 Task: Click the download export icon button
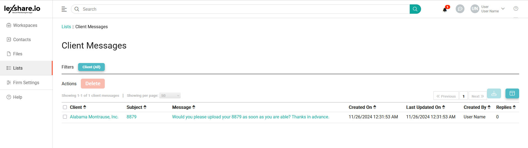(x=494, y=93)
